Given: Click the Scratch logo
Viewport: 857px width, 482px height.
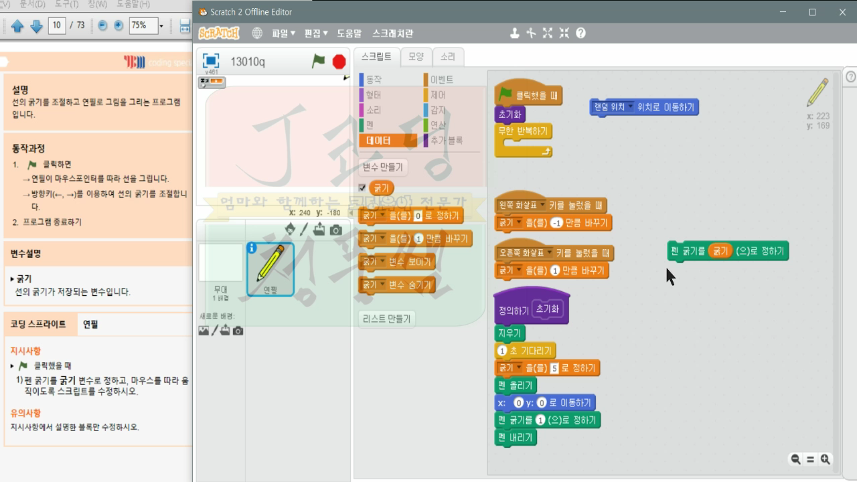Looking at the screenshot, I should [218, 33].
